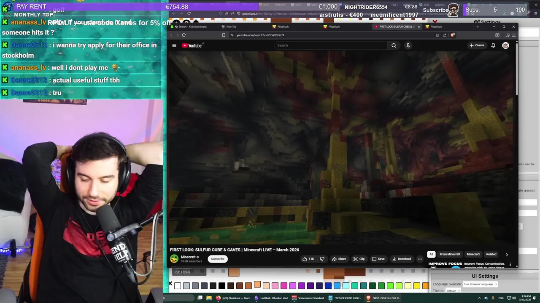Viewport: 540px width, 303px height.
Task: Open options for IMPROVE FOCUS suggested video
Action: (x=510, y=264)
